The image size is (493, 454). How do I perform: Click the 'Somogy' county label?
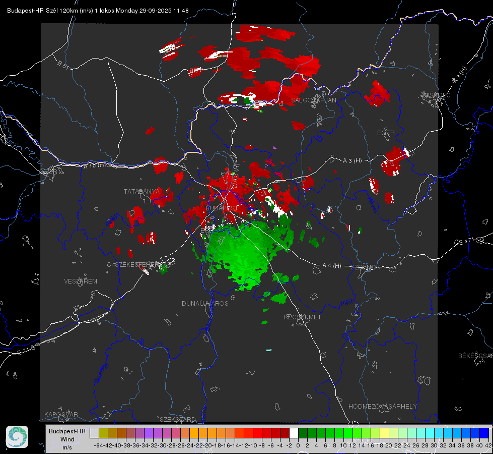[101, 373]
